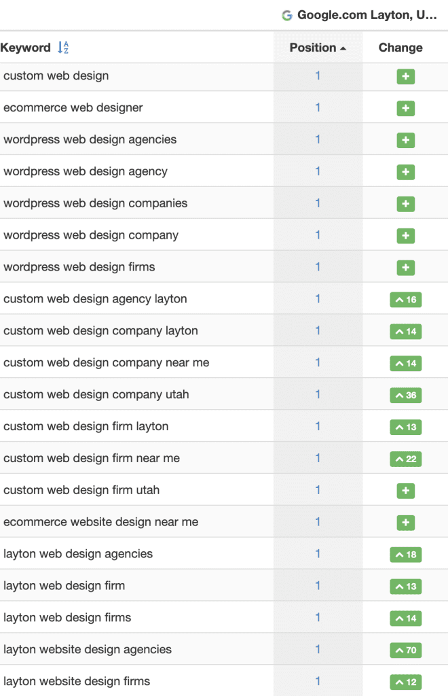Image resolution: width=448 pixels, height=696 pixels.
Task: Click the plus badge for ecommerce website design near me
Action: (x=405, y=523)
